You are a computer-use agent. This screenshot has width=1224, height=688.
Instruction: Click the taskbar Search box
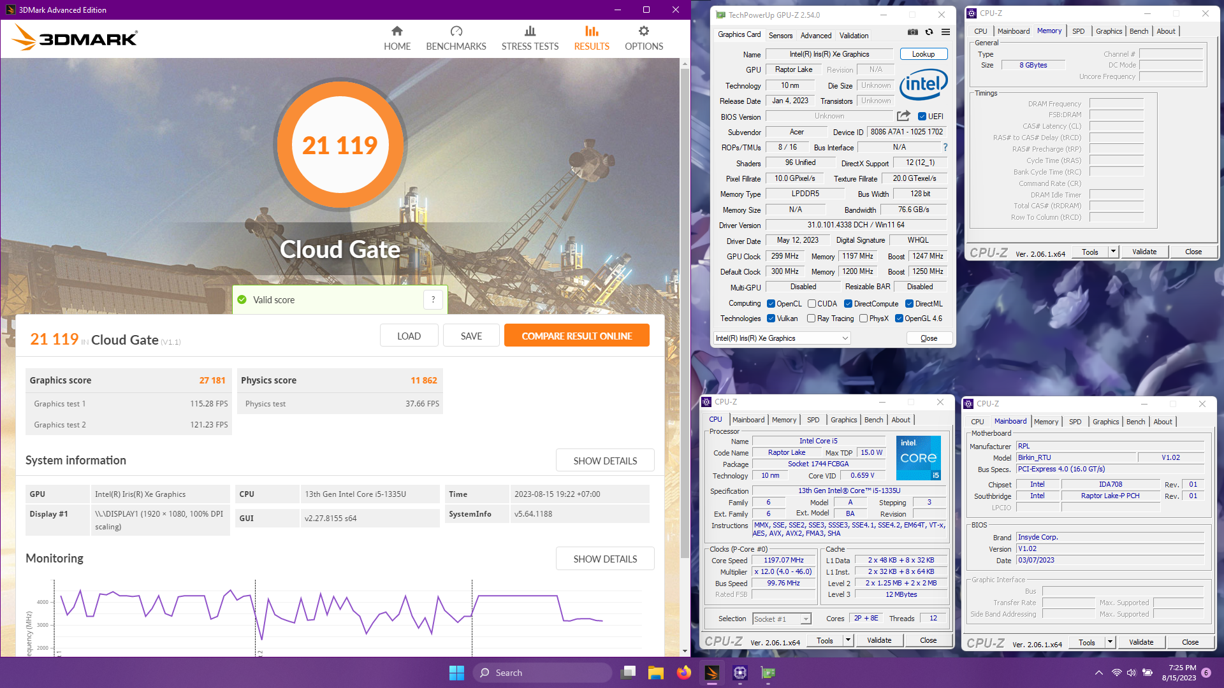(543, 673)
